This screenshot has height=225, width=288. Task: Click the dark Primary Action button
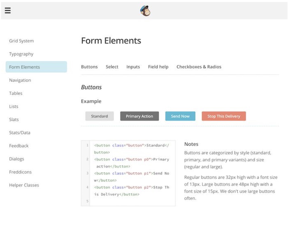[x=139, y=116]
